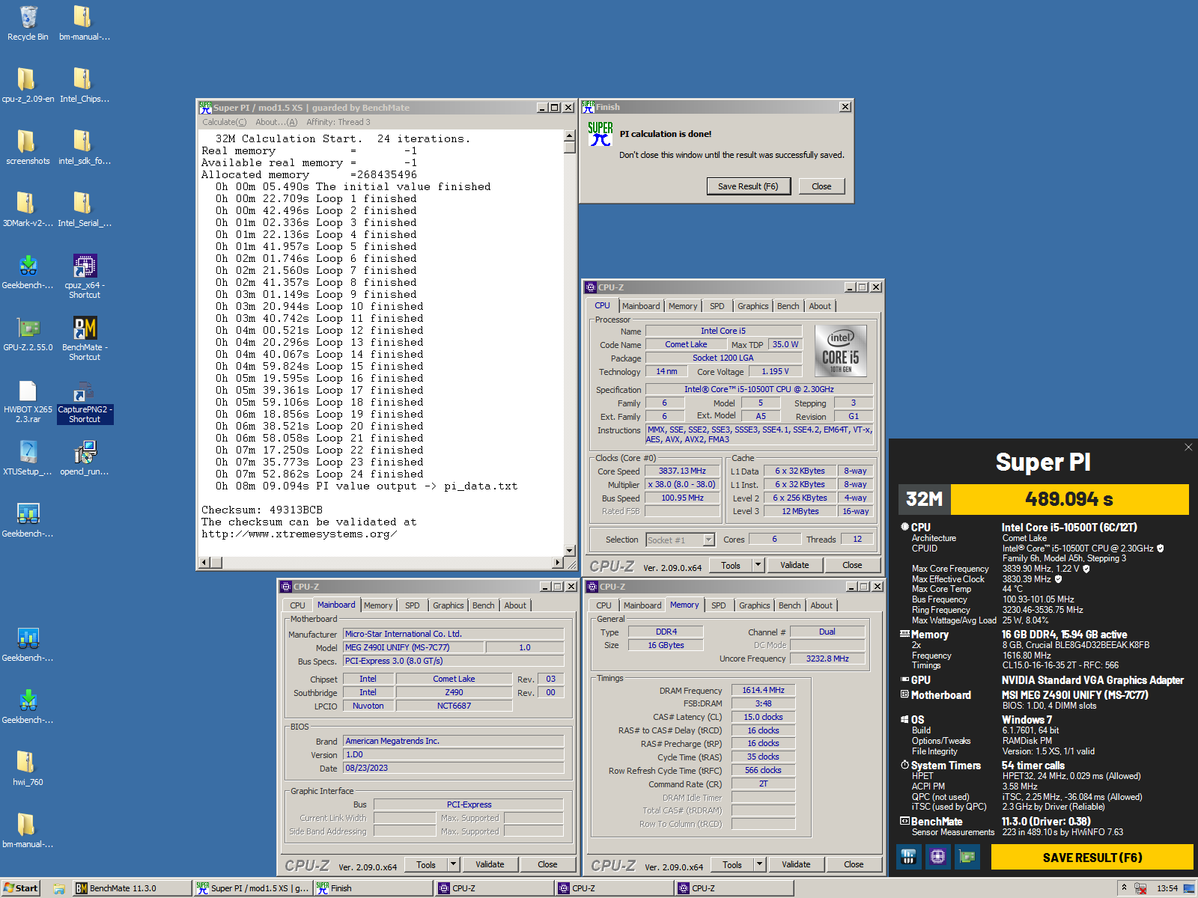The height and width of the screenshot is (898, 1198).
Task: Select the HWBOT X265 2.3.rar file icon
Action: tap(28, 400)
